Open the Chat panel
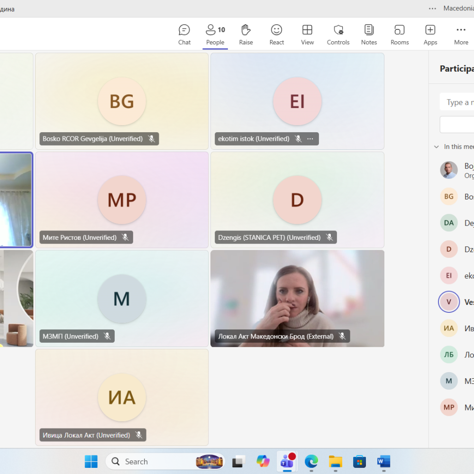 pos(184,35)
